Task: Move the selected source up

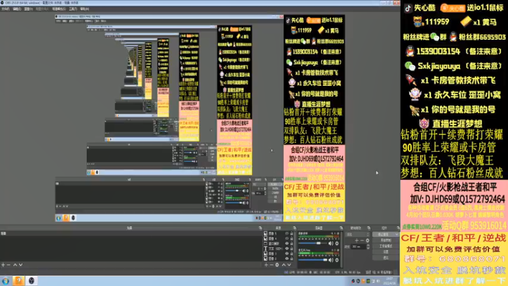Action: pyautogui.click(x=283, y=265)
